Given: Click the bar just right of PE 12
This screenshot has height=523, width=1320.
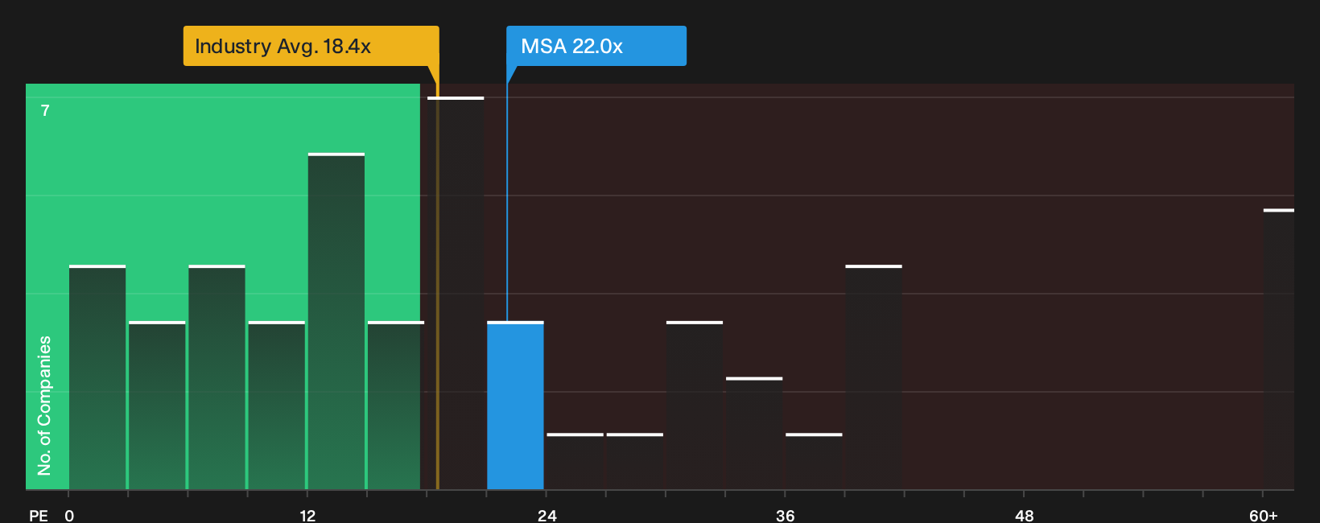Looking at the screenshot, I should 336,321.
